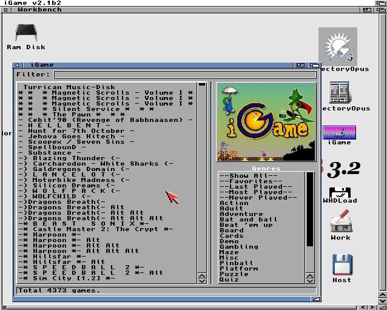Viewport: 387px width, 310px height.
Task: Click Genres list scroll down arrow
Action: tap(310, 281)
